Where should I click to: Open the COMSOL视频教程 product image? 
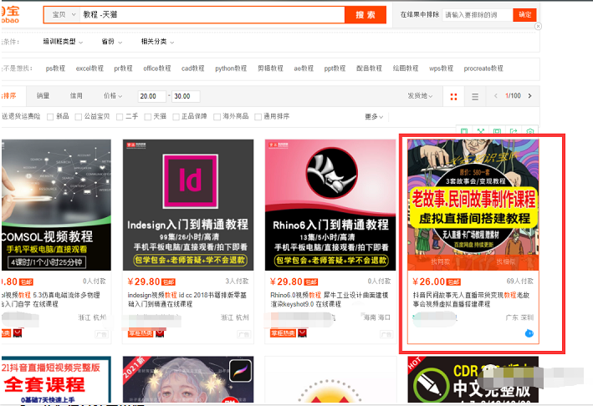coord(56,205)
